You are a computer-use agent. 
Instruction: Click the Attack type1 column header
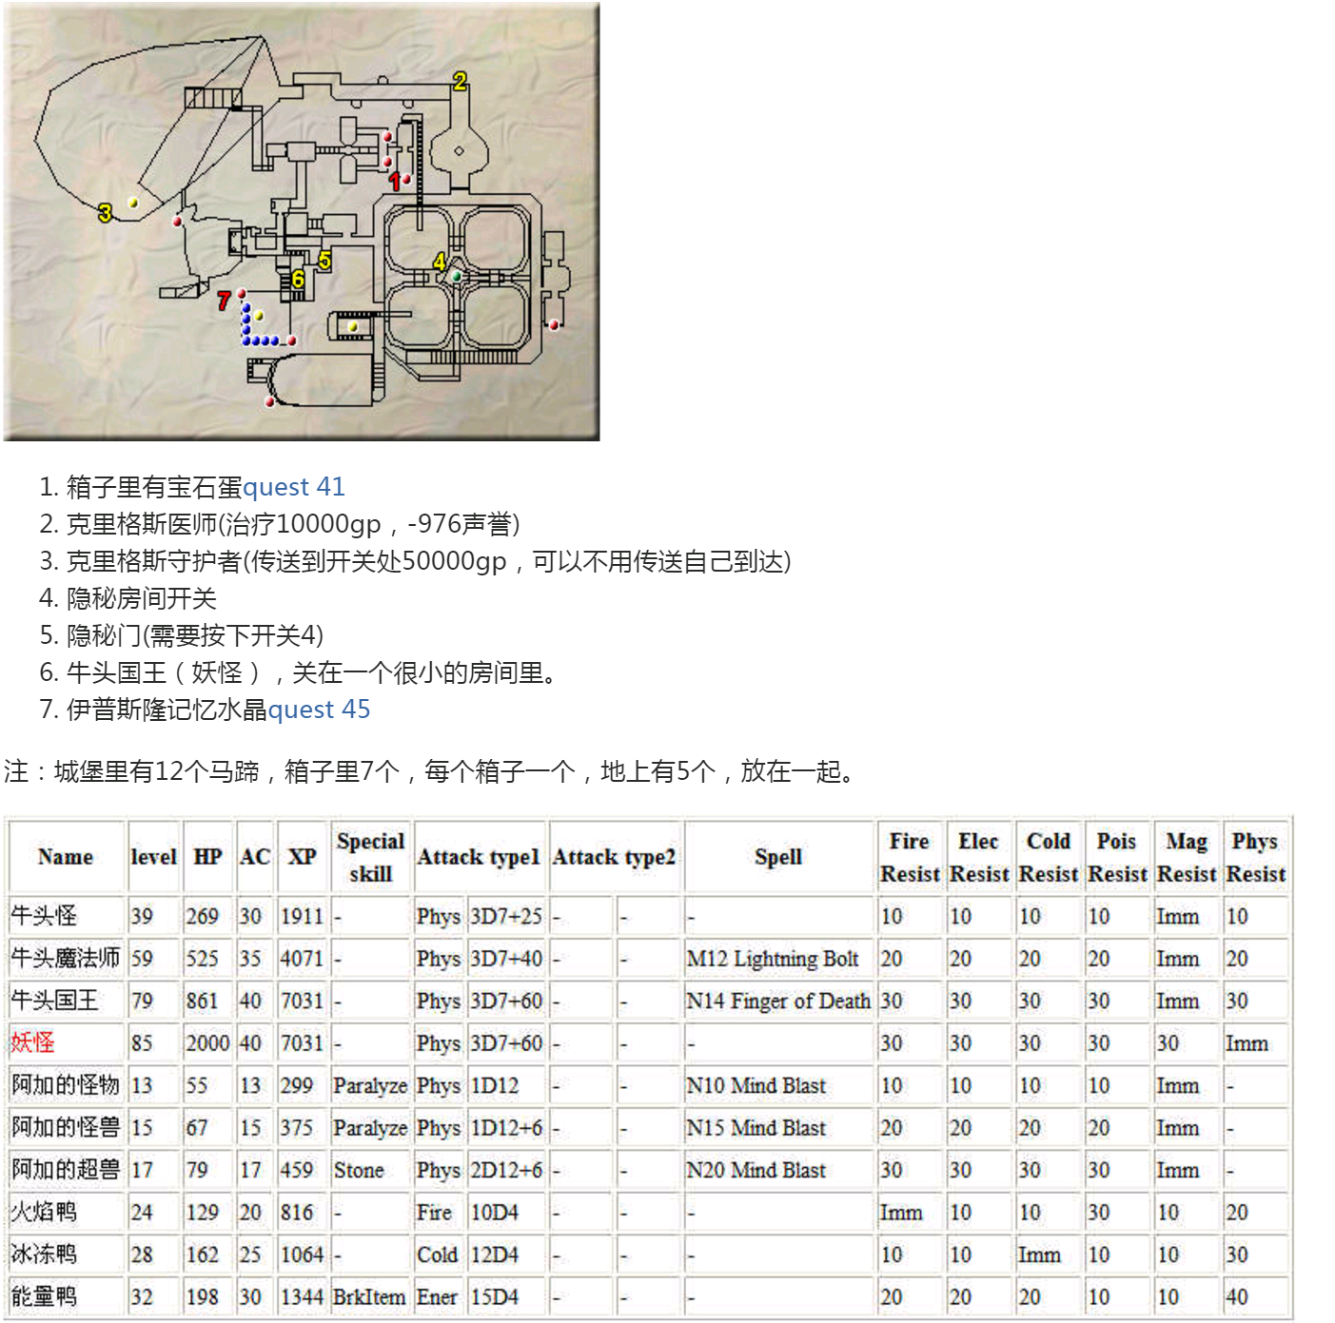coord(479,857)
